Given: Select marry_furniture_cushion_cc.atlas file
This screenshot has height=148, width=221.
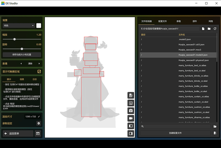Looking at the screenshot, I should pyautogui.click(x=178, y=107).
